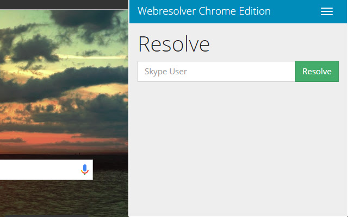Click the Webresolver Chrome Edition title
The height and width of the screenshot is (217, 348).
[204, 11]
